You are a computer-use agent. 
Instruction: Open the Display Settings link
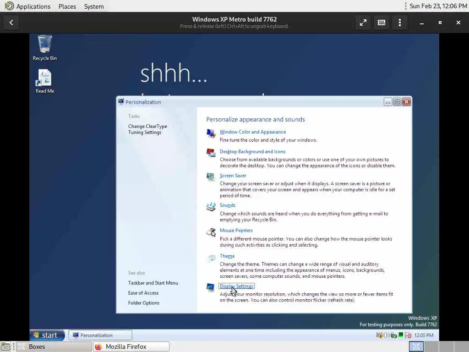coord(236,286)
